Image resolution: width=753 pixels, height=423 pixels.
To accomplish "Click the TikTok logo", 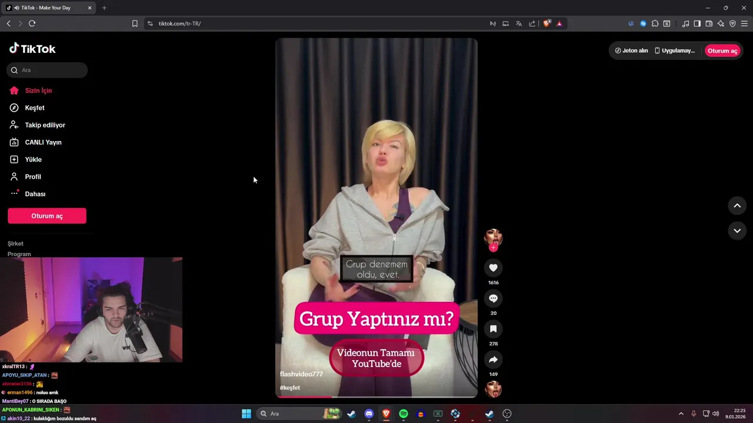I will pyautogui.click(x=32, y=49).
